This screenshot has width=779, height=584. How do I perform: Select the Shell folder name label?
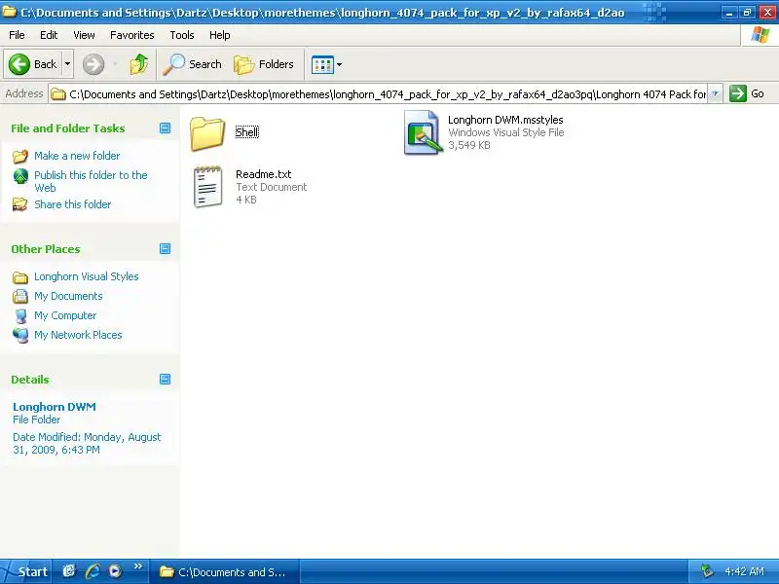click(247, 132)
